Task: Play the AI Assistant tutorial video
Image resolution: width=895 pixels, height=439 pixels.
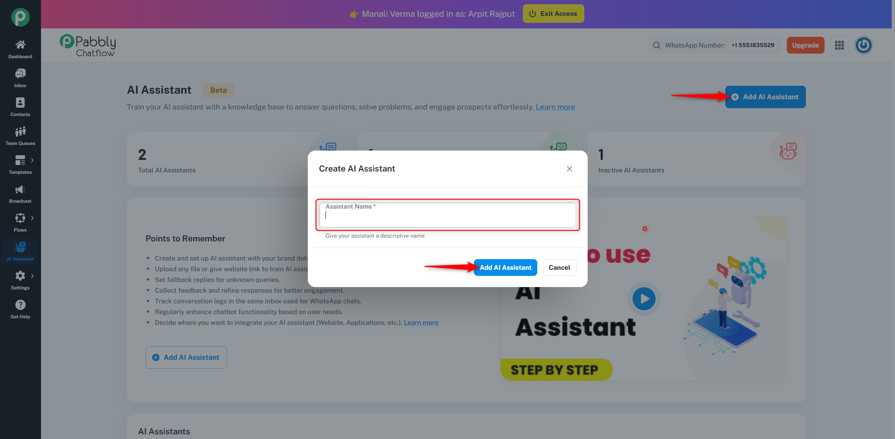Action: (644, 299)
